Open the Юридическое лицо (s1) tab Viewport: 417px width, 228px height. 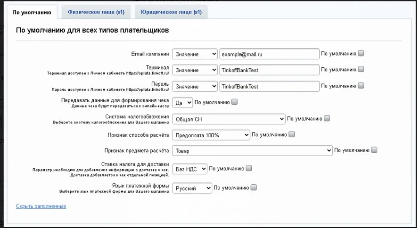point(171,12)
